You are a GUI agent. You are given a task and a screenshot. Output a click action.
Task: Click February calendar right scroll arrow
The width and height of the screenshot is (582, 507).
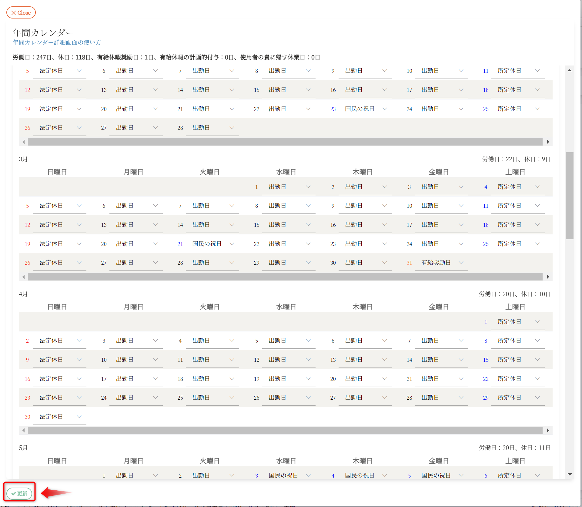click(548, 142)
